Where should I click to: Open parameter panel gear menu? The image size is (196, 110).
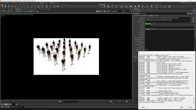(187, 13)
